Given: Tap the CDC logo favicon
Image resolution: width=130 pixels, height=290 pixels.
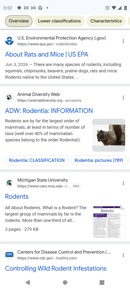Looking at the screenshot, I should click(10, 255).
